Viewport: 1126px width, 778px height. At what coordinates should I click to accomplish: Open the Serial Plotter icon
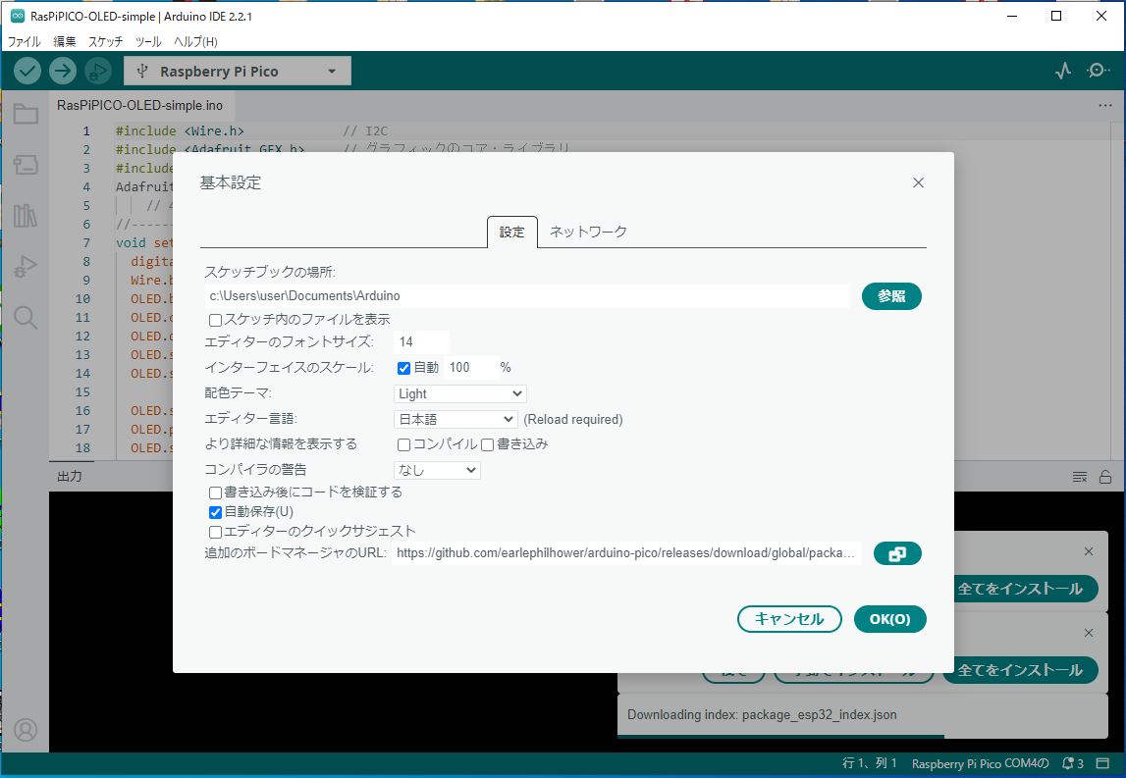[x=1062, y=70]
